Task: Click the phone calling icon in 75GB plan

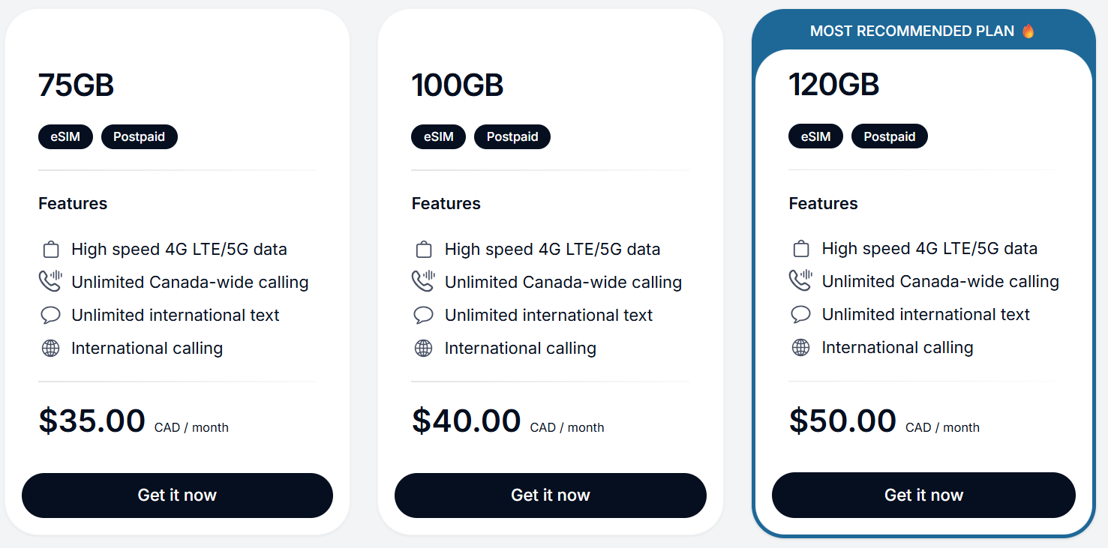Action: pyautogui.click(x=50, y=282)
